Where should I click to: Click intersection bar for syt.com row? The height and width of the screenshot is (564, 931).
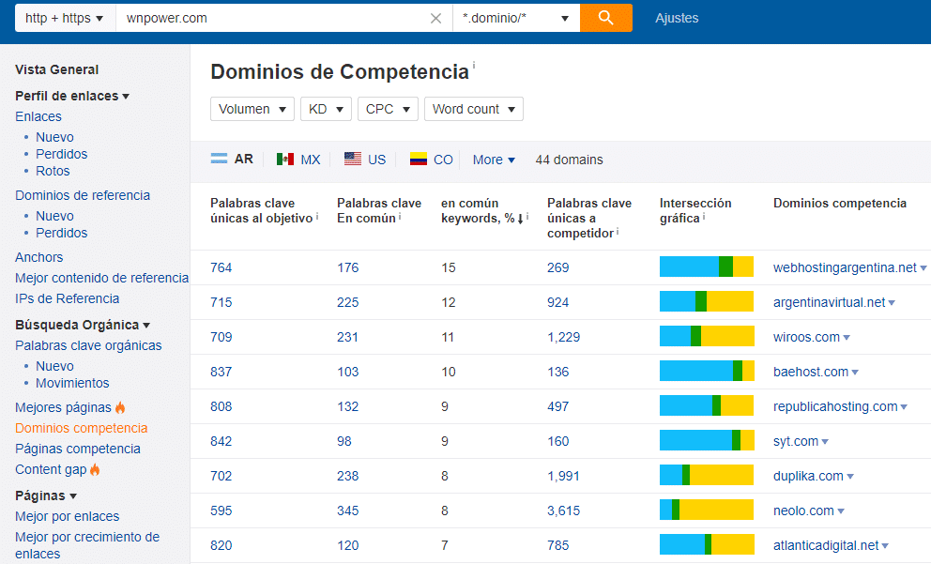tap(707, 440)
